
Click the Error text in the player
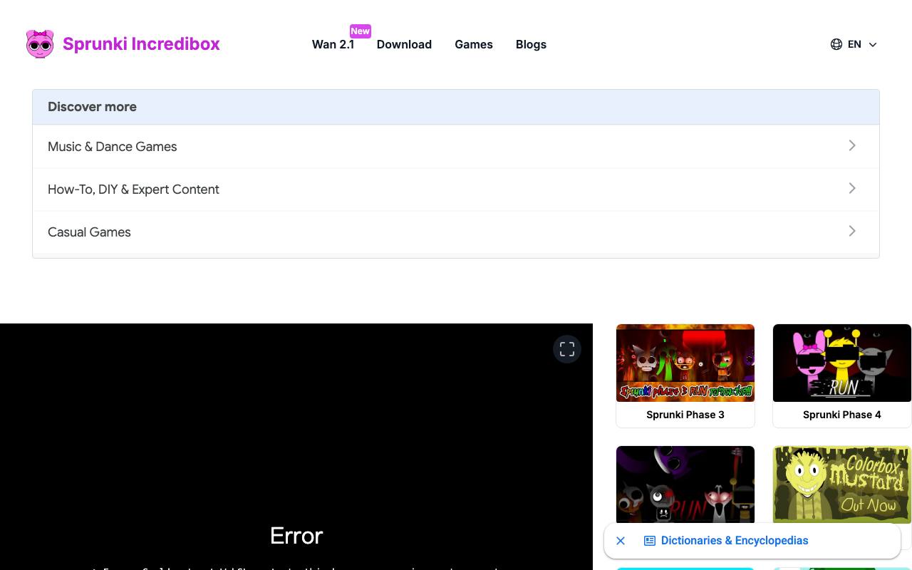tap(296, 536)
